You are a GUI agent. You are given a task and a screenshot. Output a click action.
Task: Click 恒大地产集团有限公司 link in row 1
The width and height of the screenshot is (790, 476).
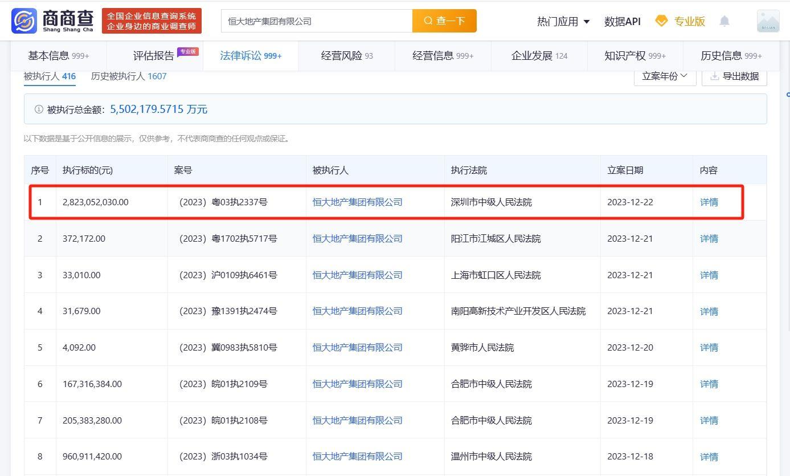[x=358, y=202]
